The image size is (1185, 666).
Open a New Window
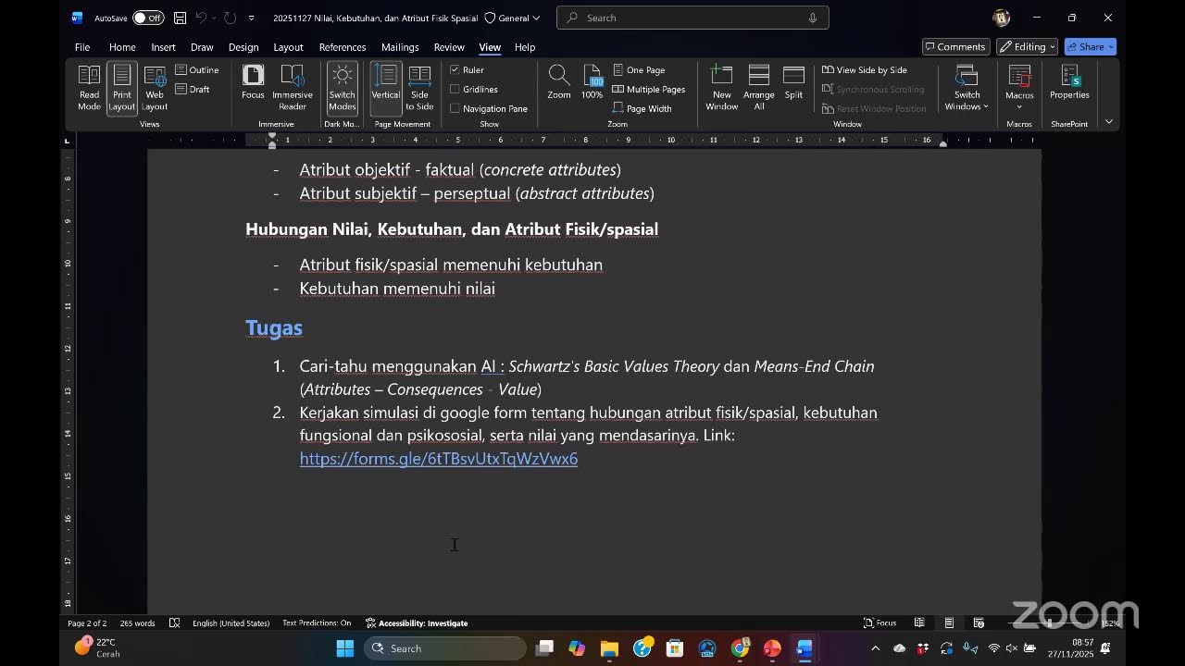(x=722, y=88)
